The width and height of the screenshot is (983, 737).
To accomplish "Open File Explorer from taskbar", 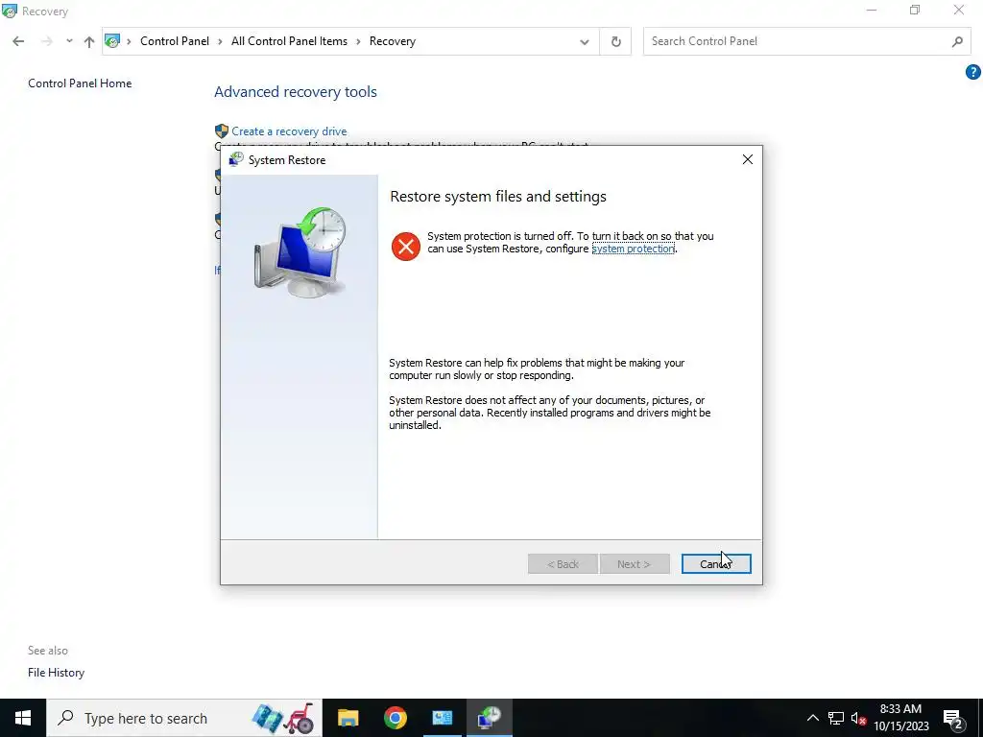I will [348, 718].
